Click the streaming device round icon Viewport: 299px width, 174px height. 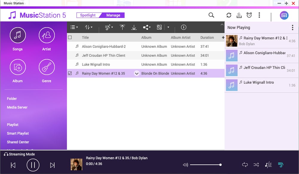284,15
